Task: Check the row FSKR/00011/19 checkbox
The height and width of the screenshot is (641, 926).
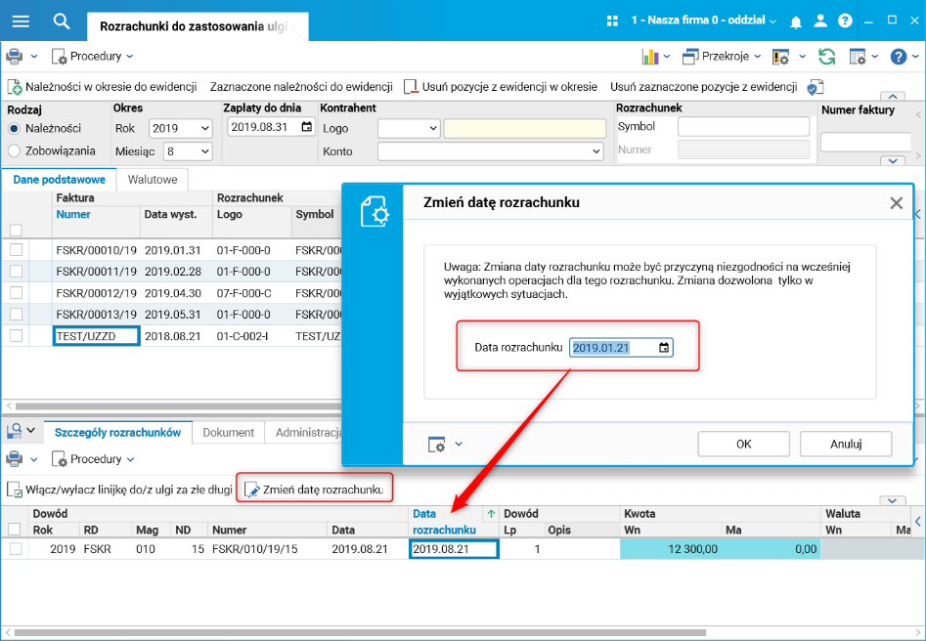Action: pos(16,271)
